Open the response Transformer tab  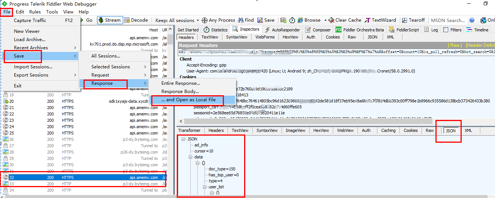(x=189, y=130)
